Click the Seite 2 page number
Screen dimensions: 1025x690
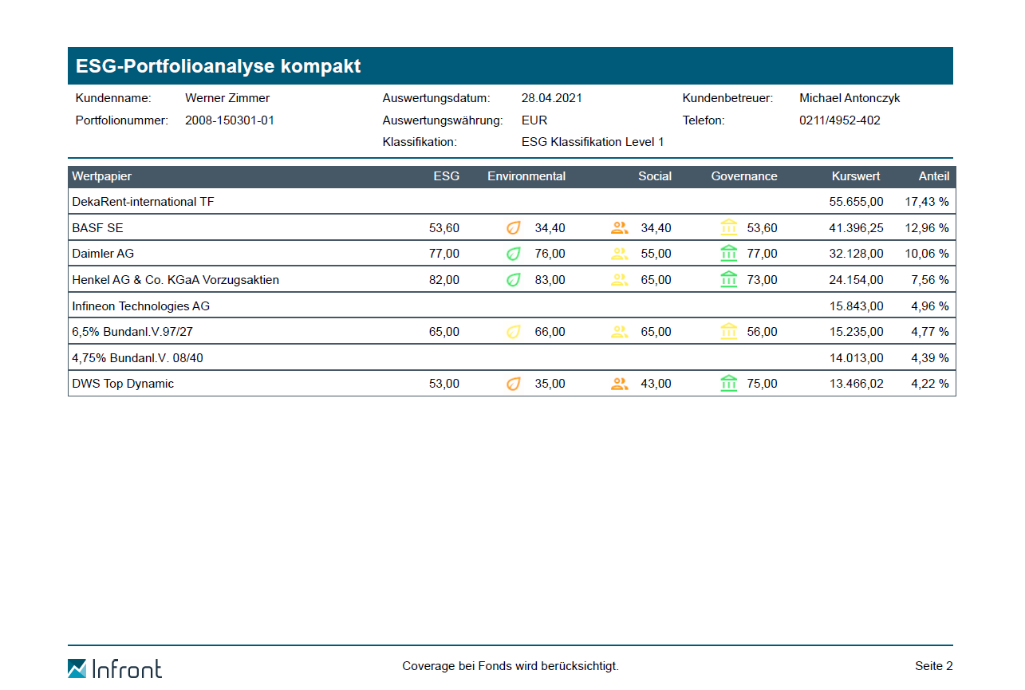point(933,666)
